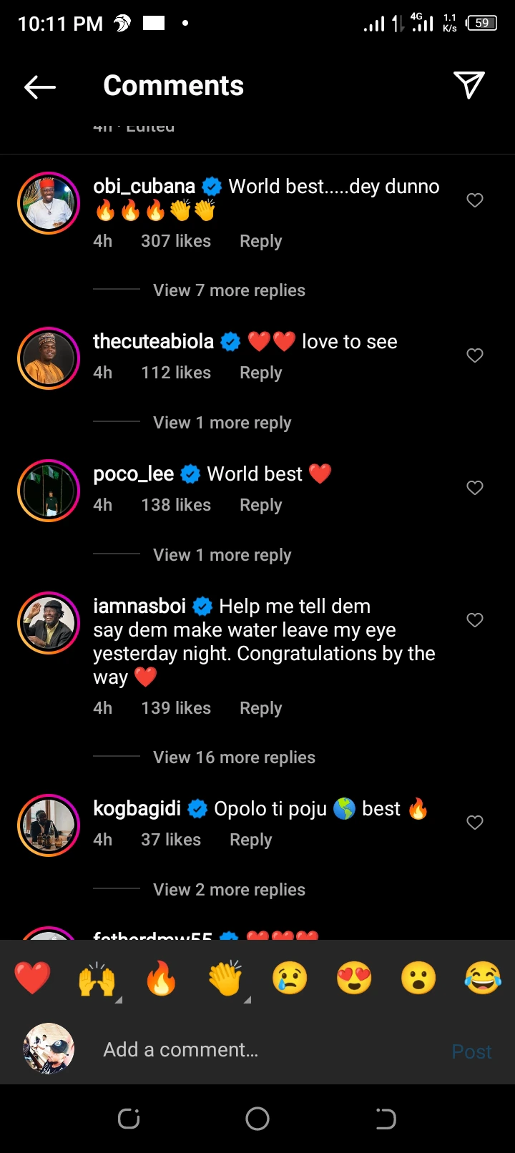This screenshot has width=515, height=1153.
Task: Like thecuteabiola's comment with heart
Action: 475,355
